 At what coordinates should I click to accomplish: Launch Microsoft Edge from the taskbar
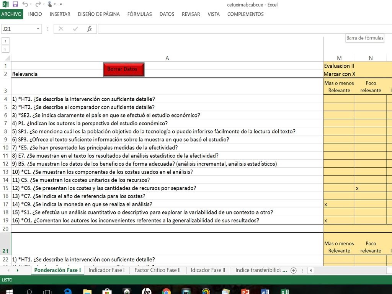click(x=67, y=291)
